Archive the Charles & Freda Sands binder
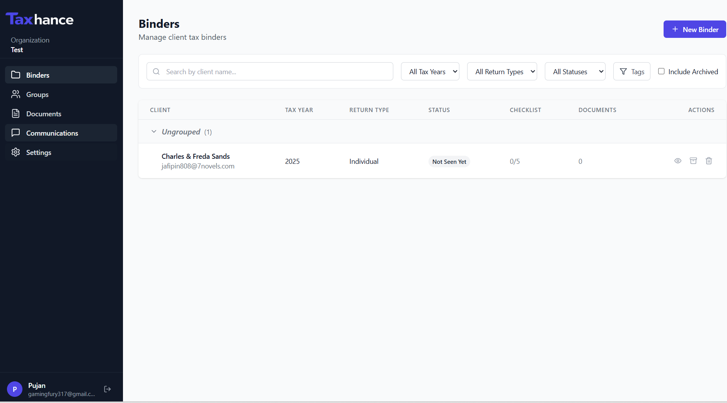The height and width of the screenshot is (403, 727). coord(693,161)
